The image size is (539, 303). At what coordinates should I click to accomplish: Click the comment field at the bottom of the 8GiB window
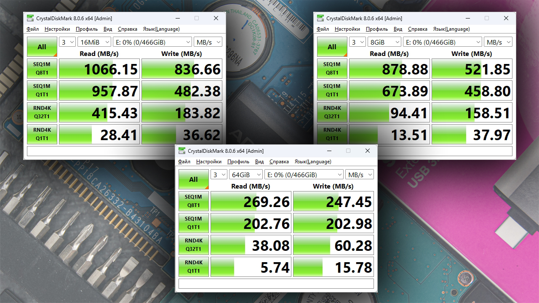pos(415,151)
